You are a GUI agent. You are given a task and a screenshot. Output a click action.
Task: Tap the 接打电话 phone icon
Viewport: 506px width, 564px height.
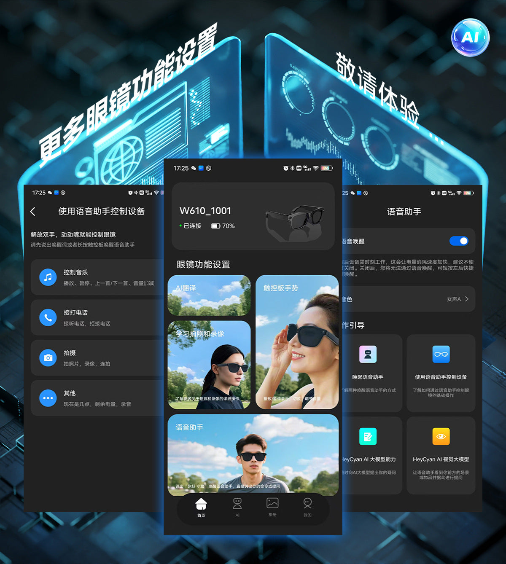click(48, 317)
